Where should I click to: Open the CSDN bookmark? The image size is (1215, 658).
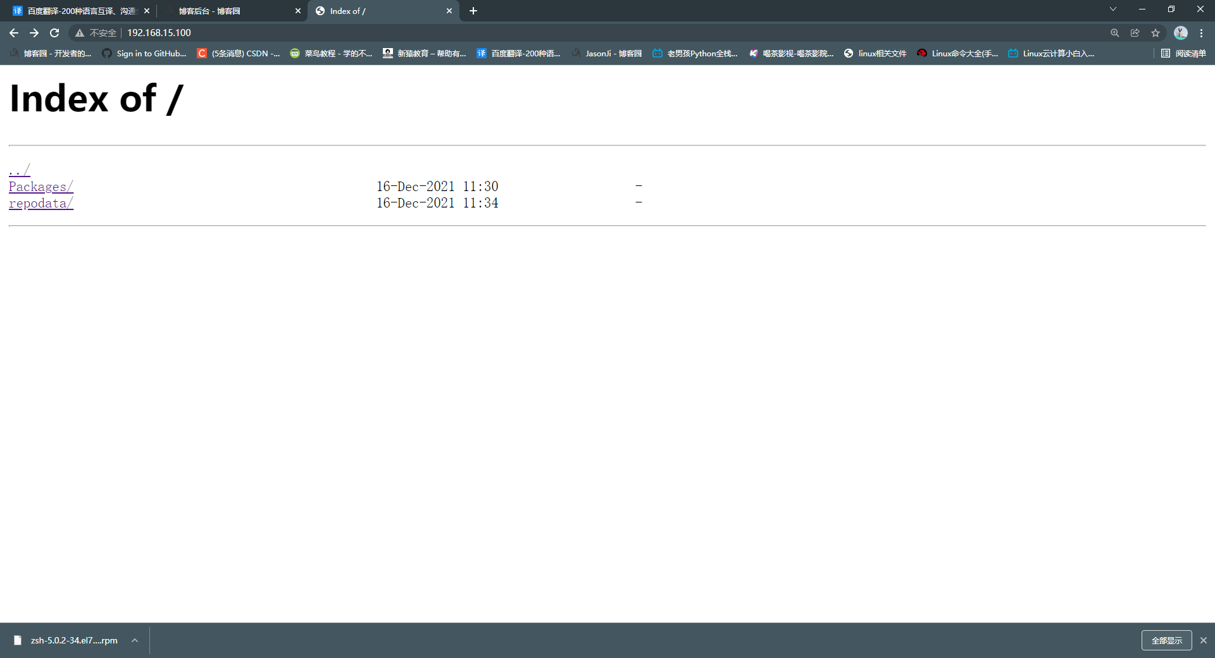(x=239, y=53)
